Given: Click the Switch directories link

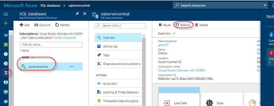Looking at the screenshot, I should (65, 38).
